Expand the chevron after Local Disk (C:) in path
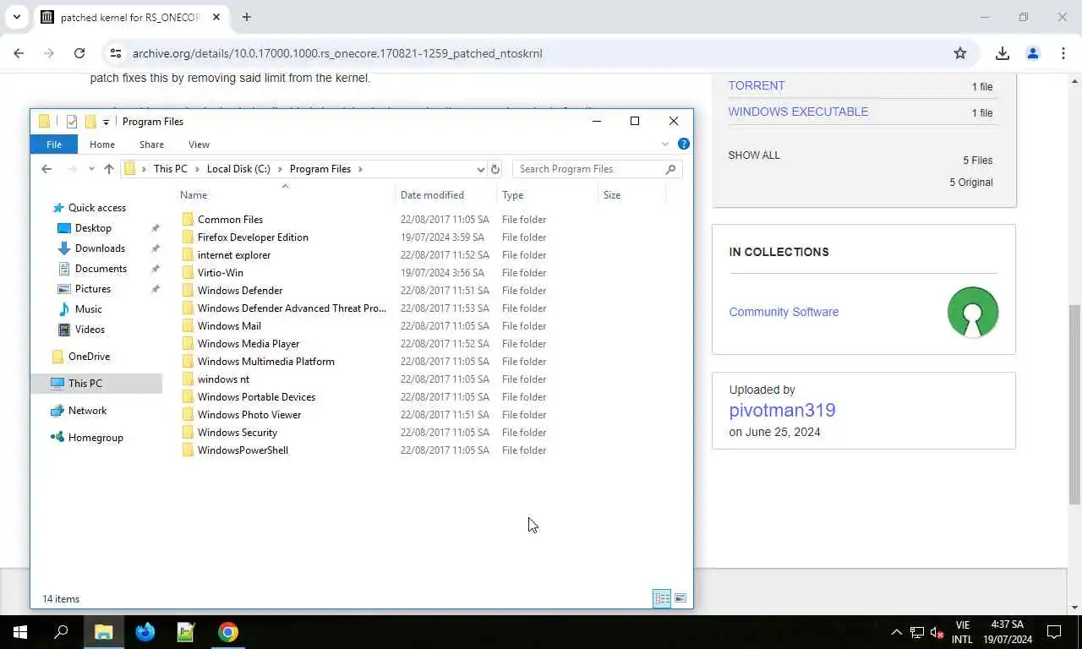Image resolution: width=1082 pixels, height=649 pixels. [280, 169]
